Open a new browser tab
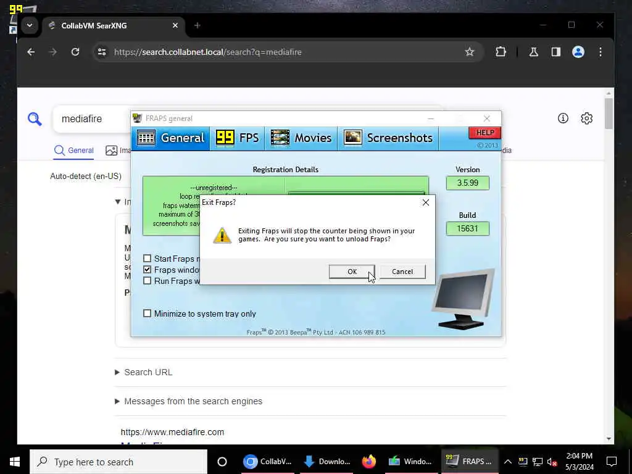This screenshot has width=632, height=474. point(197,25)
